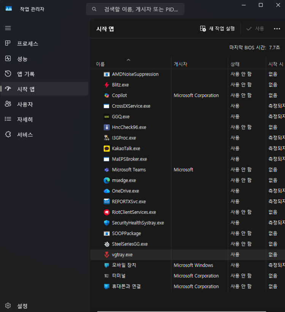Image resolution: width=285 pixels, height=312 pixels.
Task: Sort by the 상태 column header
Action: 235,64
